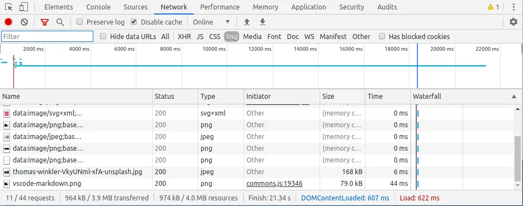The height and width of the screenshot is (206, 523).
Task: Open the network search magnifier
Action: coord(60,22)
